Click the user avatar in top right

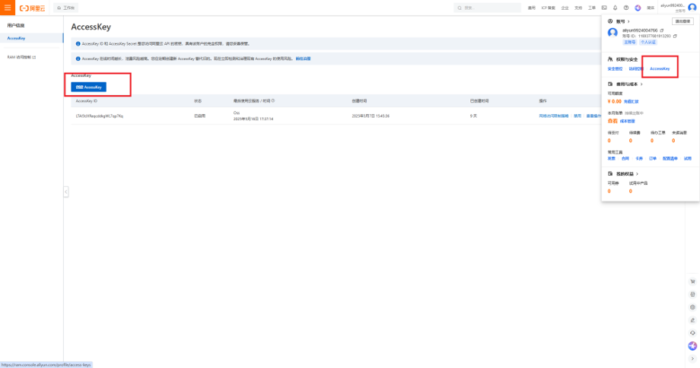tap(692, 8)
